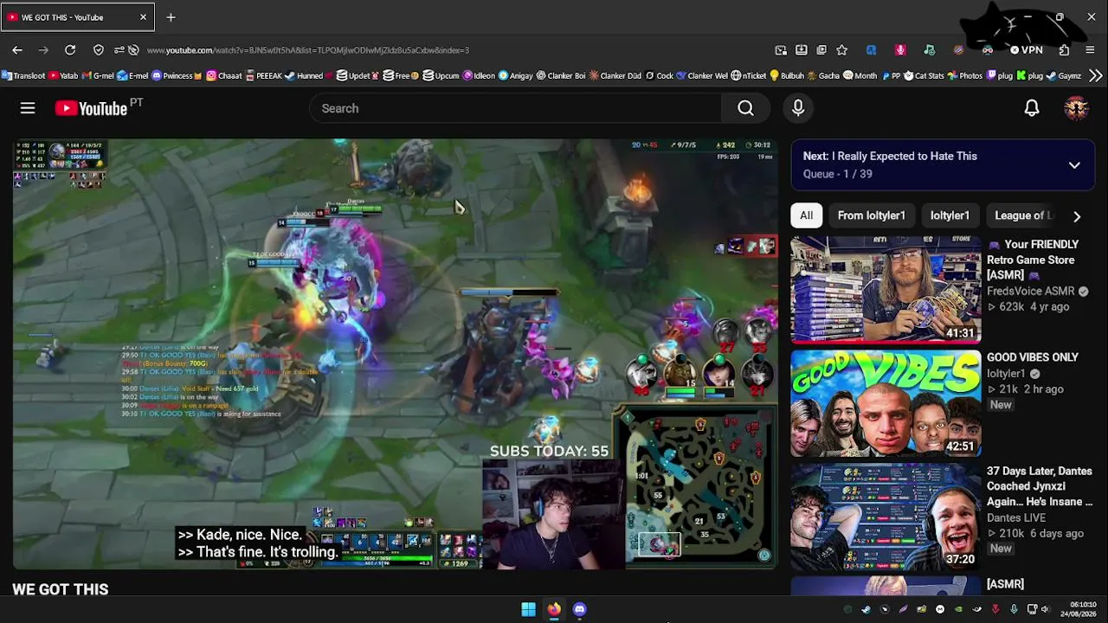1108x623 pixels.
Task: Open the browser application hamburger menu
Action: tap(1090, 50)
